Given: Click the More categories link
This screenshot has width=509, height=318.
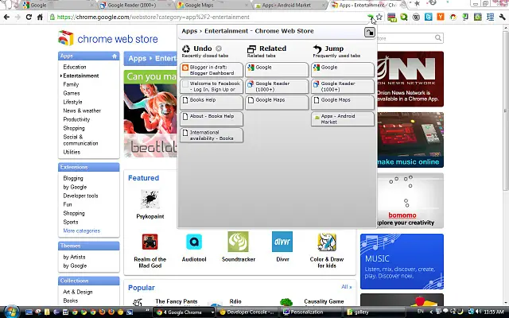Looking at the screenshot, I should (81, 231).
